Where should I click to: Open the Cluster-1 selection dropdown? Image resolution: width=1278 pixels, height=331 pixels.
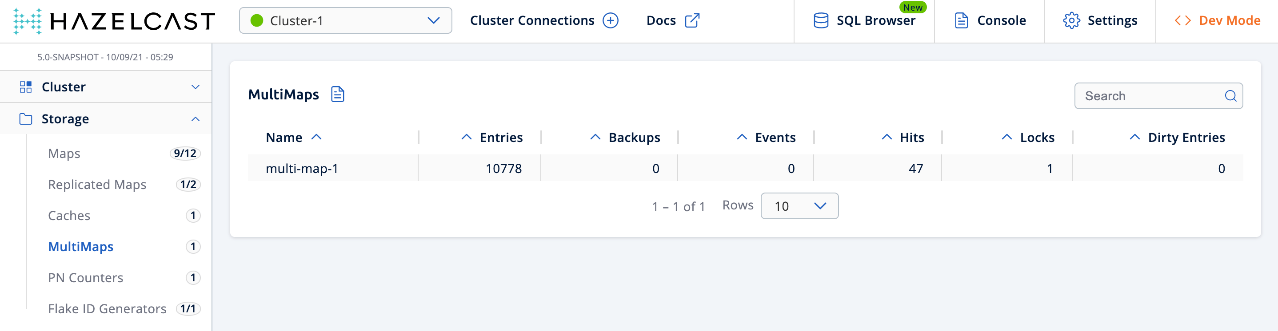pos(345,21)
